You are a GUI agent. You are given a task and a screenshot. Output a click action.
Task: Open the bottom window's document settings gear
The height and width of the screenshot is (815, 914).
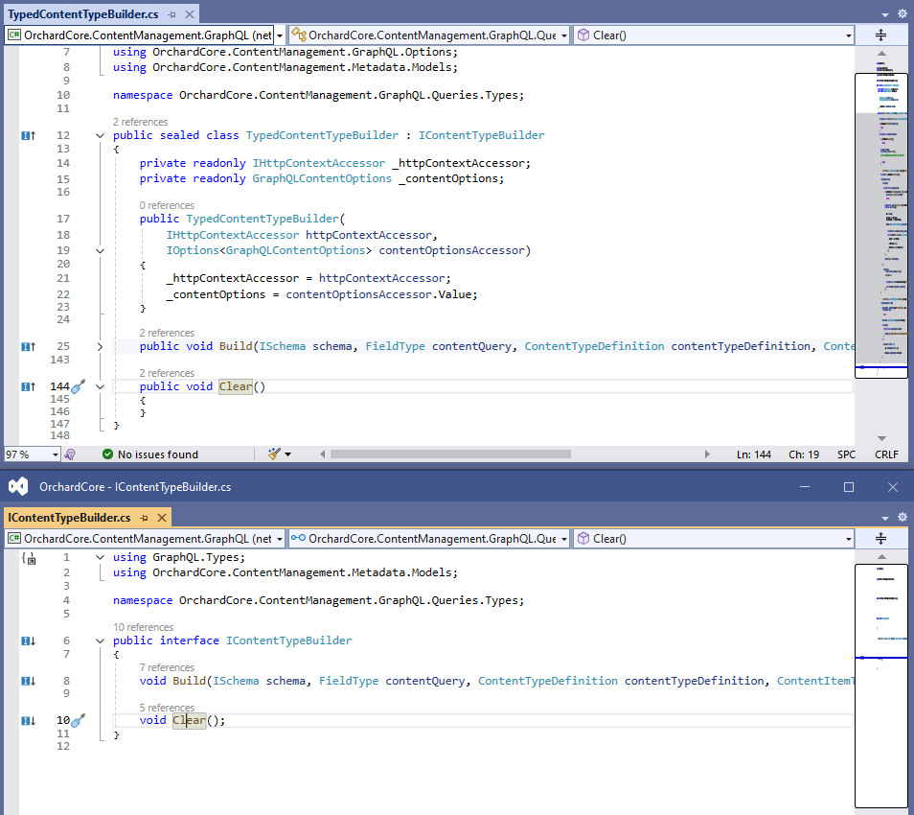click(903, 517)
